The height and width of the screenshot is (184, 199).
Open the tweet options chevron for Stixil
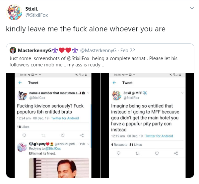coord(192,8)
